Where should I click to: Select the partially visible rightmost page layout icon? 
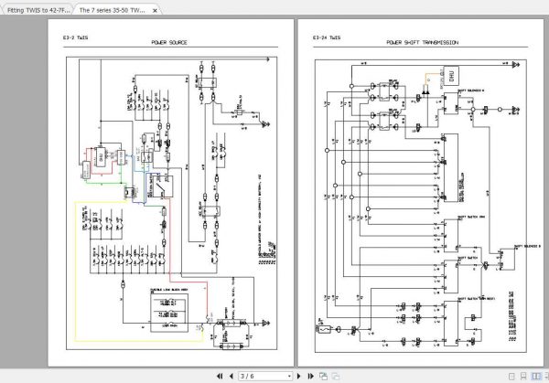546,377
